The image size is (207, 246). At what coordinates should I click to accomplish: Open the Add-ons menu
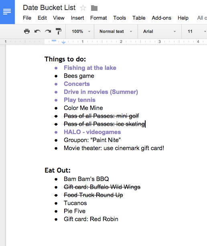pyautogui.click(x=161, y=18)
